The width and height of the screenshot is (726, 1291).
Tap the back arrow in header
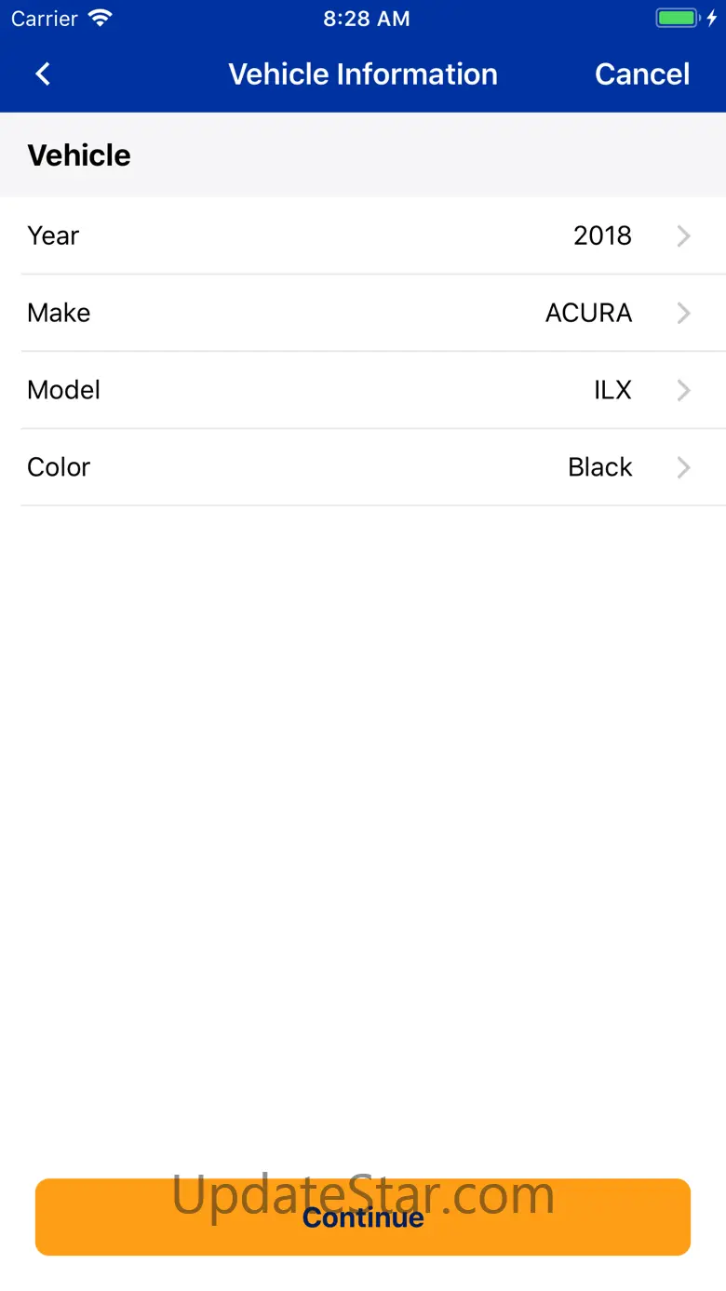(43, 74)
